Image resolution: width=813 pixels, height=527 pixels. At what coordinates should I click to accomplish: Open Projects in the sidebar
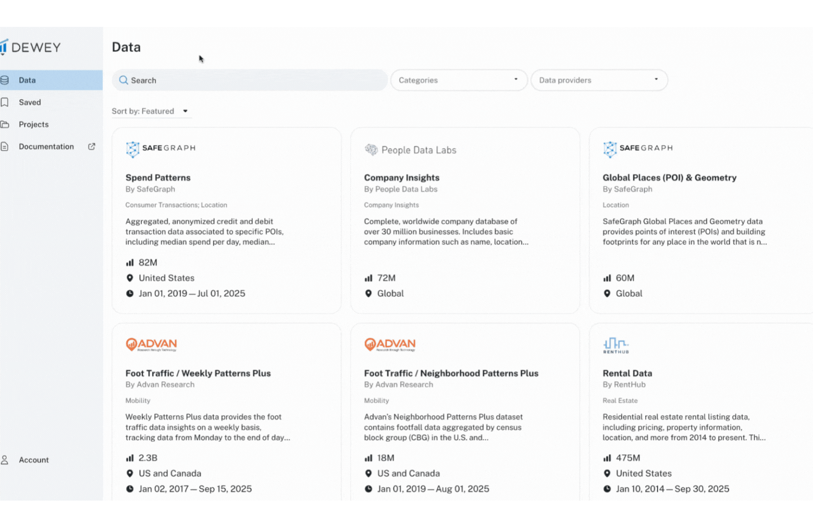pyautogui.click(x=51, y=124)
